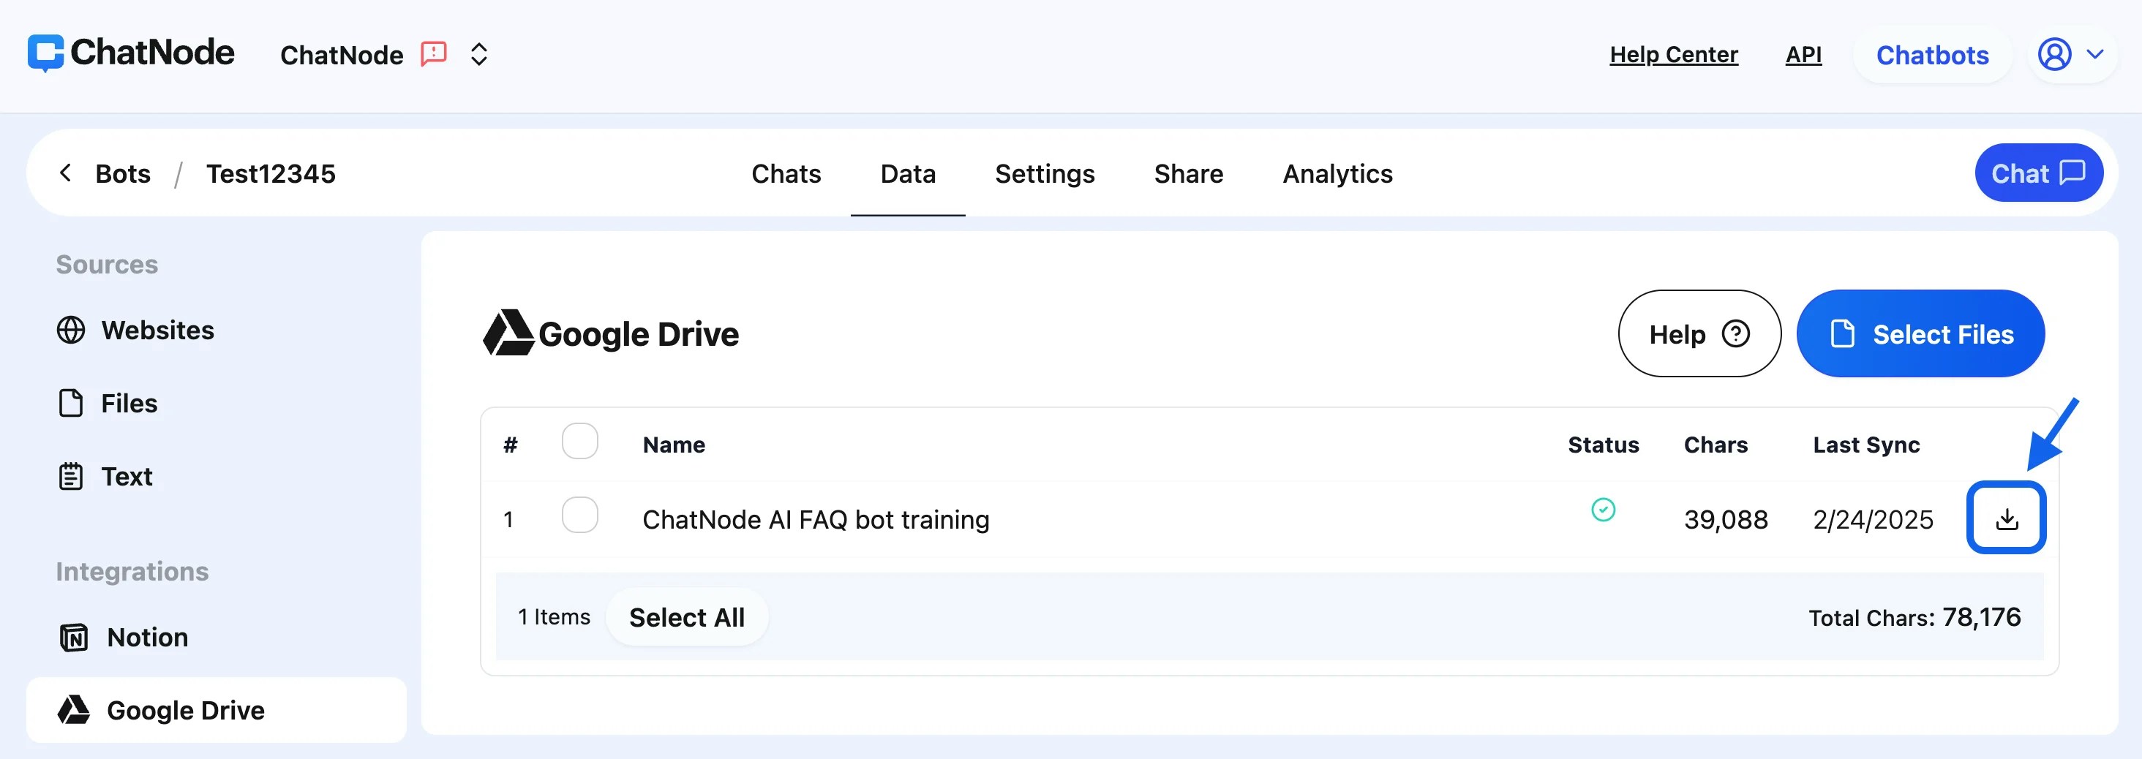Click the Google Drive heading logo
The height and width of the screenshot is (759, 2142).
tap(508, 333)
